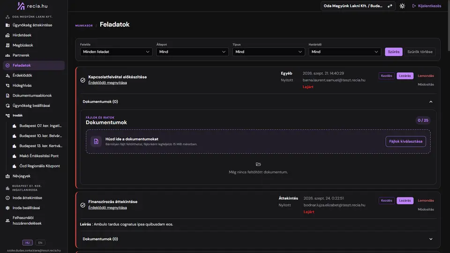
Task: Open Érdeklődők in the sidebar
Action: tap(34, 75)
